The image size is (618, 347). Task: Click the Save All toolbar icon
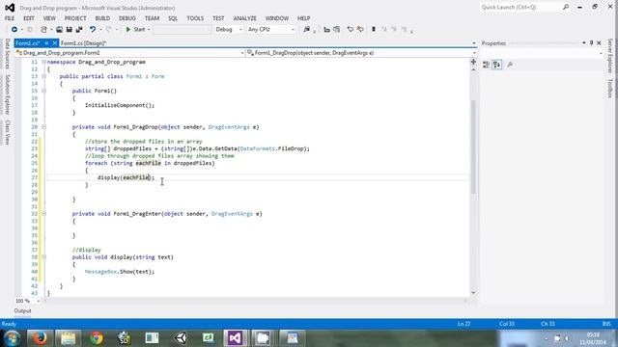pyautogui.click(x=79, y=30)
